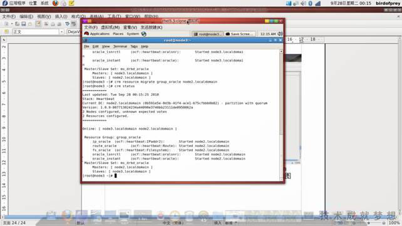The image size is (402, 226).
Task: Open host 系统 menu
Action: tap(44, 3)
